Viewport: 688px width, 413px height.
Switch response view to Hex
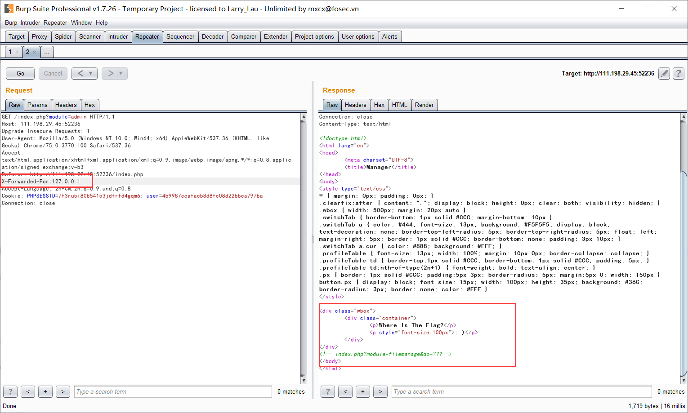coord(380,105)
